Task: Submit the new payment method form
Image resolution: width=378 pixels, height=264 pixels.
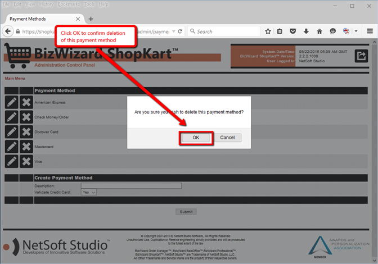Action: coord(186,212)
